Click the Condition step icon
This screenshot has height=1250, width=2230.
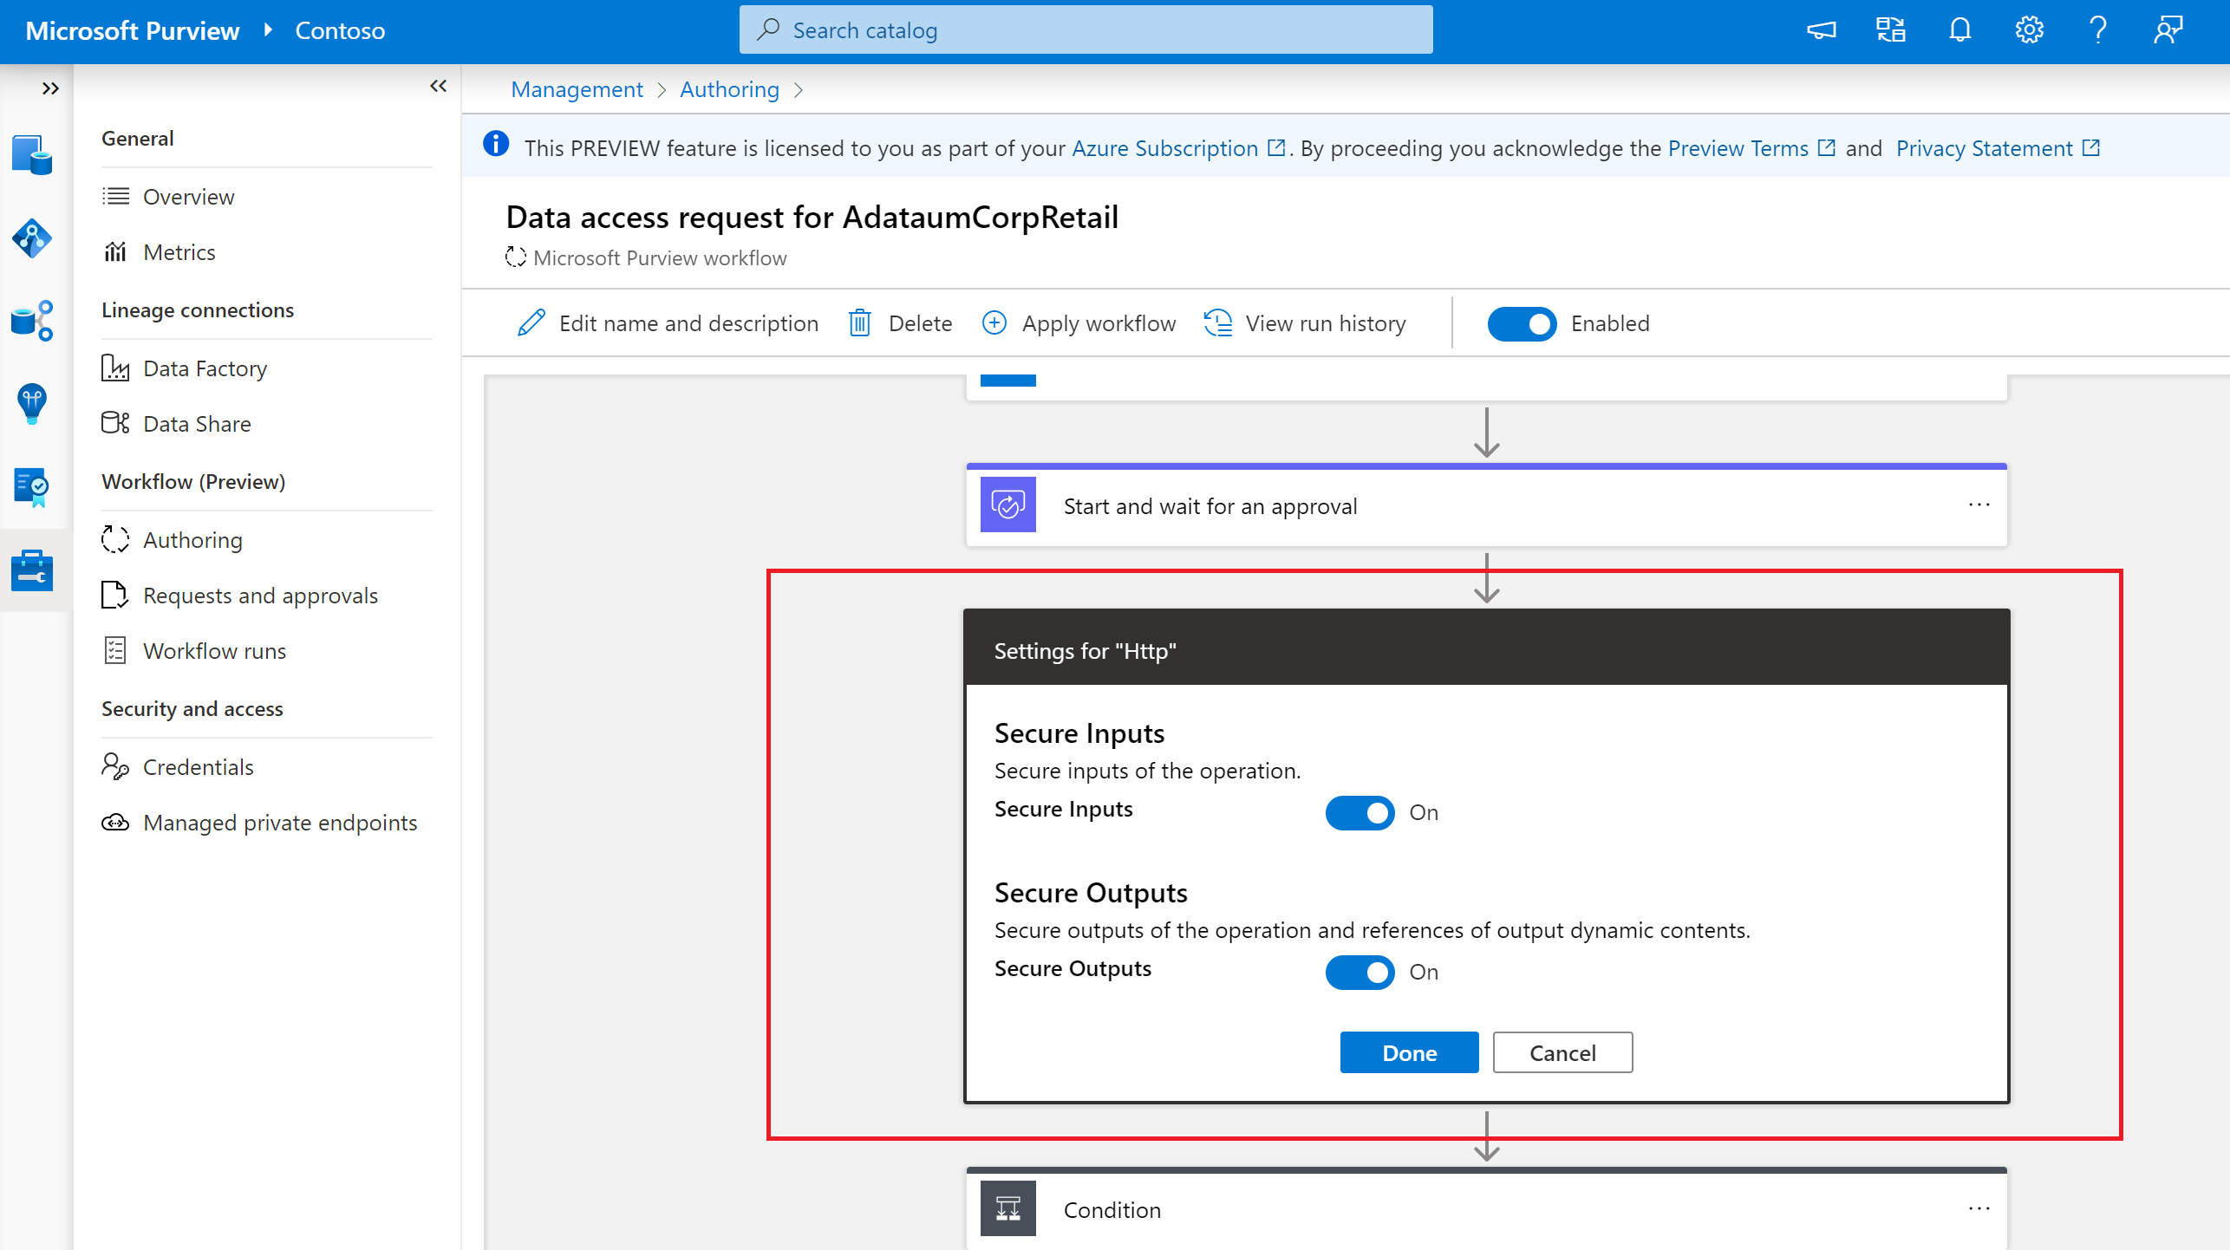pyautogui.click(x=1007, y=1208)
